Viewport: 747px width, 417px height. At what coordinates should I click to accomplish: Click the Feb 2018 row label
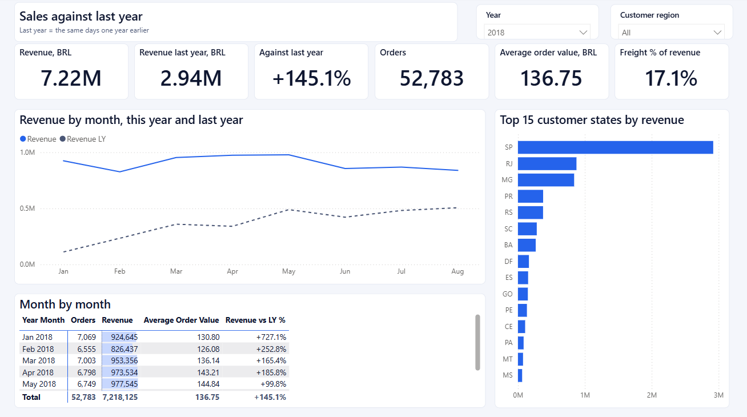(38, 349)
